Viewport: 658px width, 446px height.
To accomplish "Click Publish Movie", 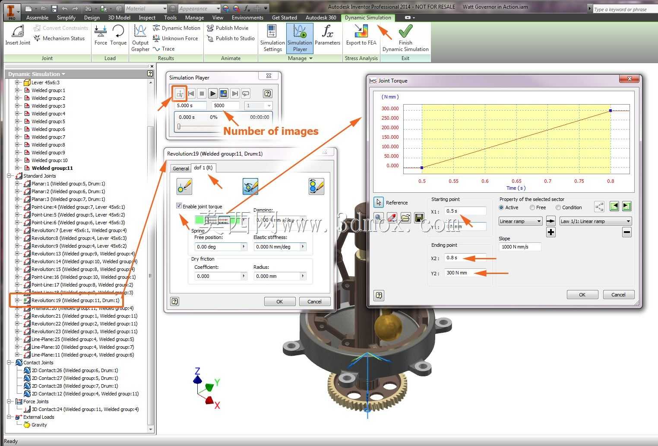I will [228, 28].
